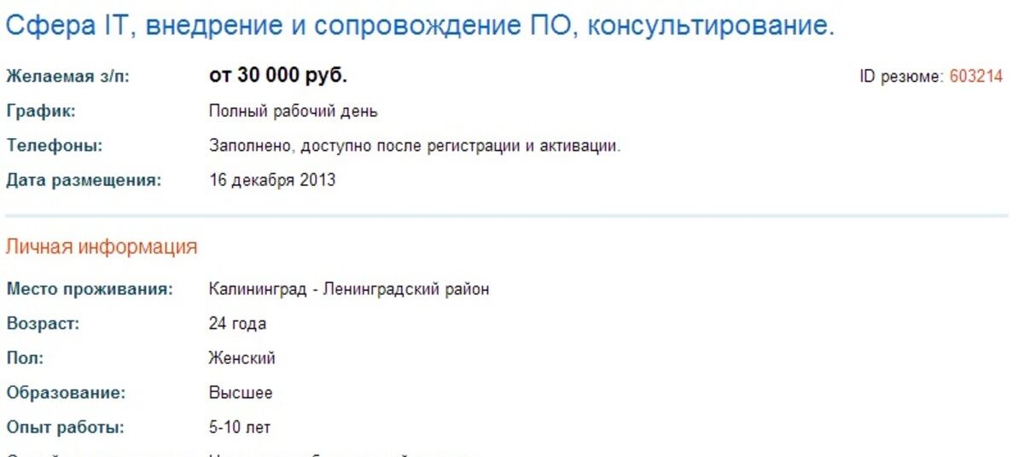Click the resume title about Сфера IT
Image resolution: width=1024 pixels, height=457 pixels.
[x=419, y=27]
